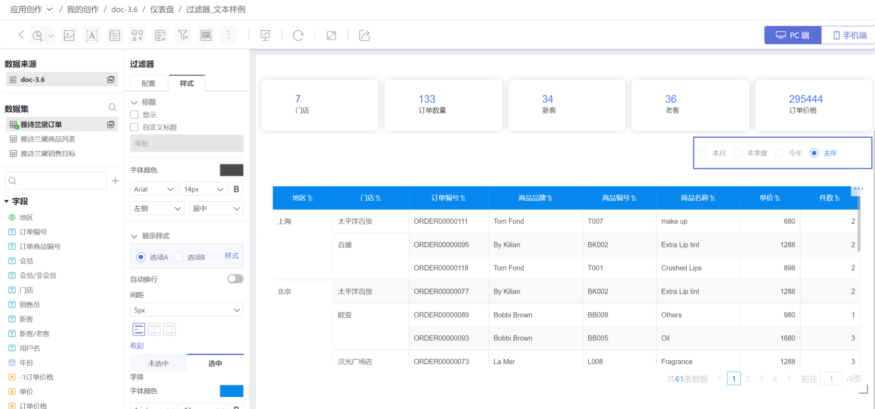This screenshot has height=409, width=875.
Task: Select the add text box tool
Action: point(92,35)
